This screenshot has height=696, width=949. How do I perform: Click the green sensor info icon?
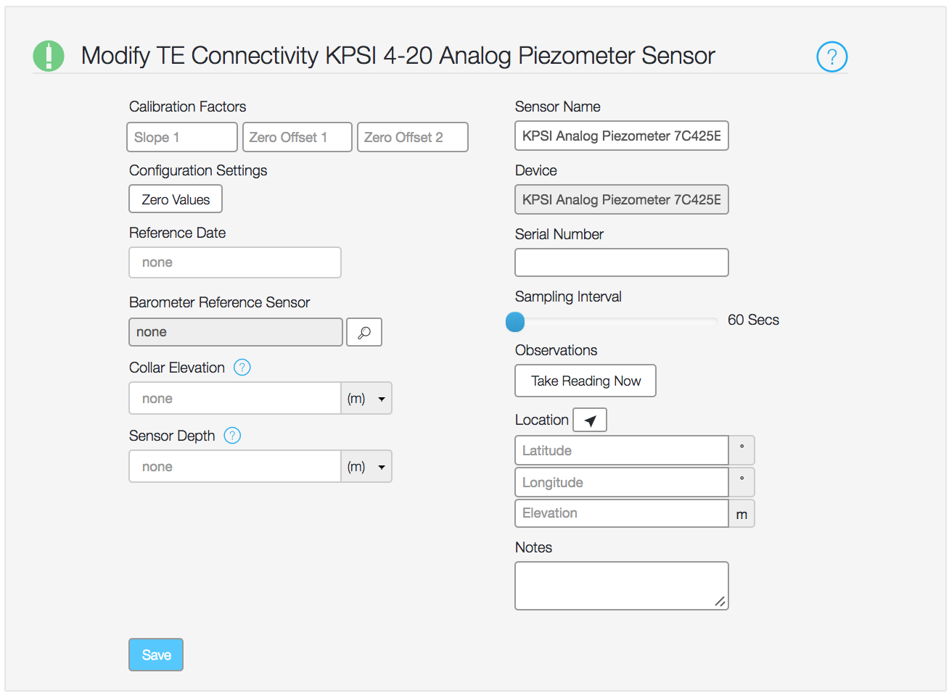[48, 56]
